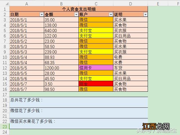This screenshot has width=180, height=135.
Task: Click the 金额 header cell
Action: click(x=61, y=14)
